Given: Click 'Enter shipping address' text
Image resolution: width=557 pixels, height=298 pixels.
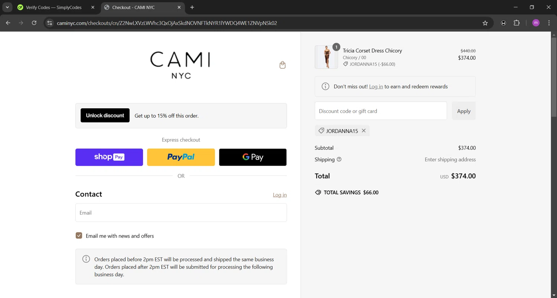Looking at the screenshot, I should (450, 159).
